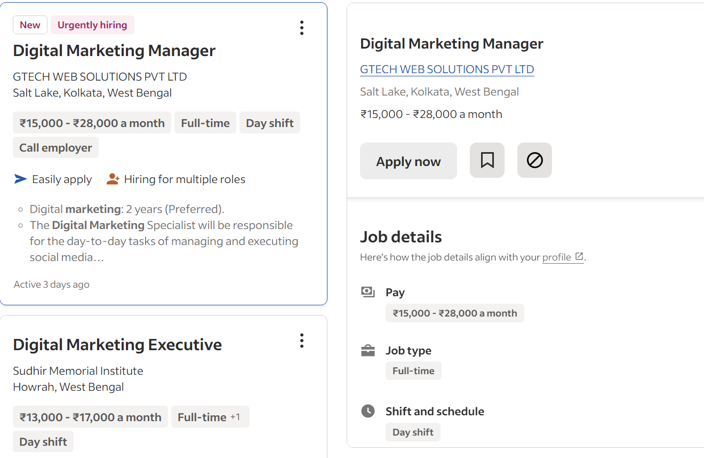Click Active 3 days ago text
Image resolution: width=704 pixels, height=458 pixels.
point(52,285)
